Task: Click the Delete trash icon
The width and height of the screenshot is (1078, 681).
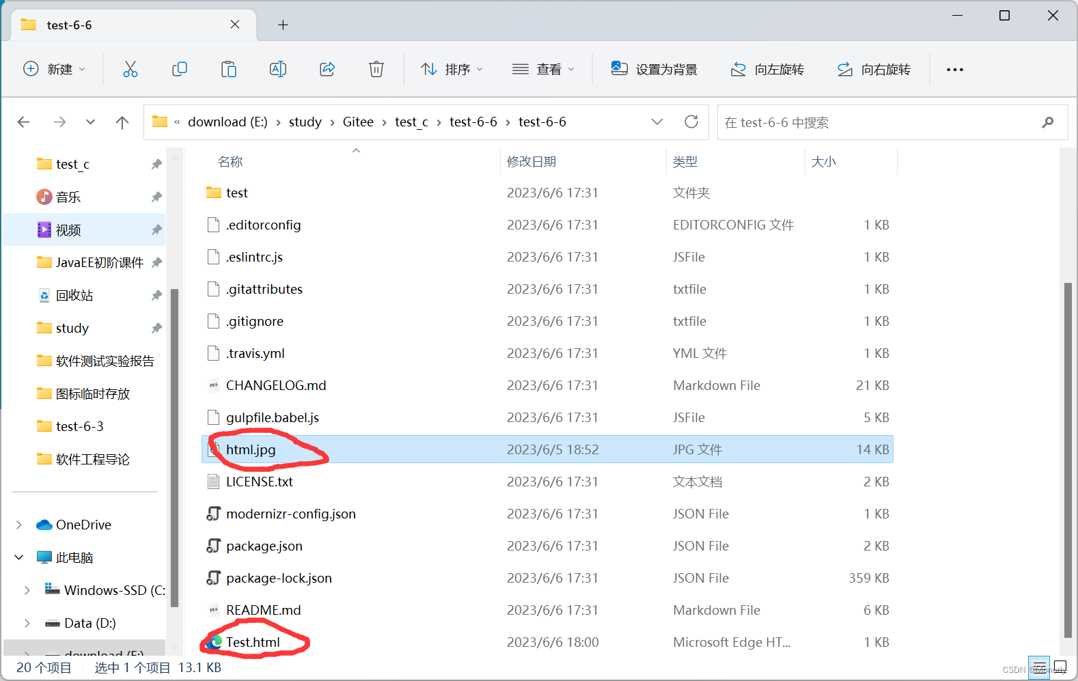Action: coord(376,69)
